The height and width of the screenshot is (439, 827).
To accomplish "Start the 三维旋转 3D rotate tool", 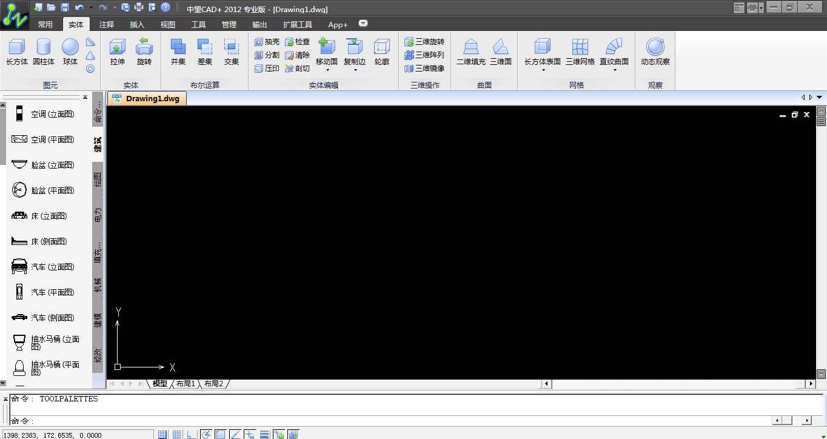I will click(424, 41).
